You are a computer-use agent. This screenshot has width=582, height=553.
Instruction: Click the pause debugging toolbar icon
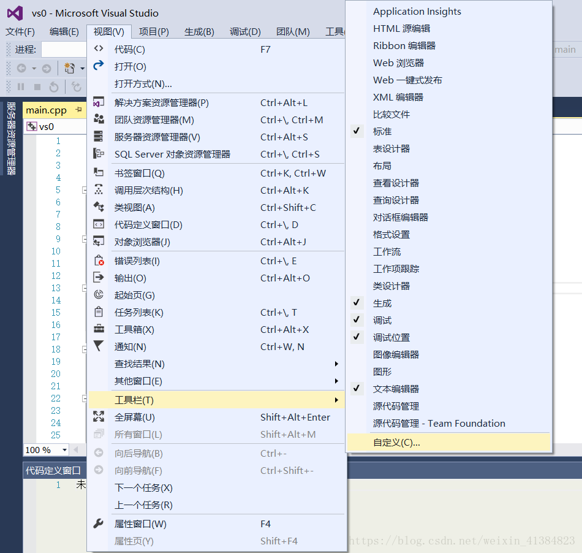point(21,86)
